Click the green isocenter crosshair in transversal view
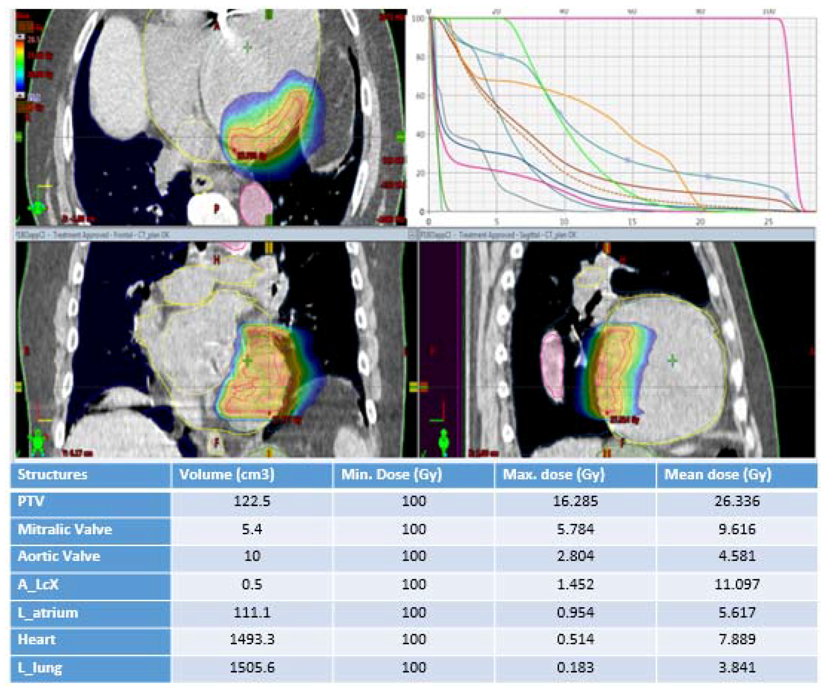Viewport: 824px width, 691px height. [x=247, y=47]
